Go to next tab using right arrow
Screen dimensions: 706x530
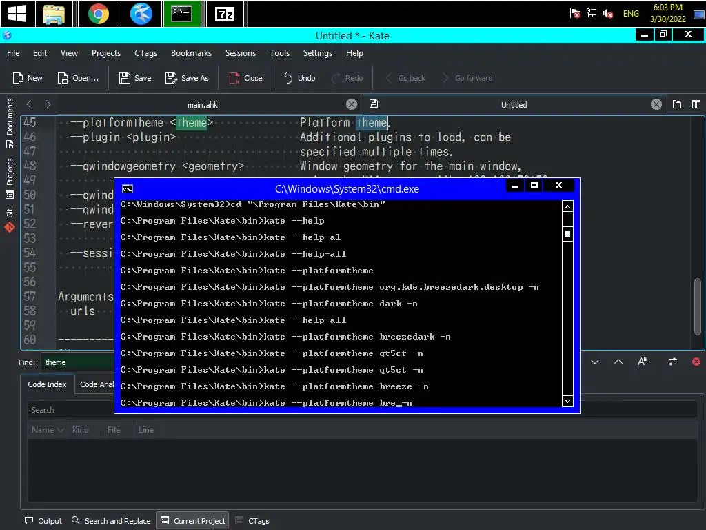coord(48,105)
